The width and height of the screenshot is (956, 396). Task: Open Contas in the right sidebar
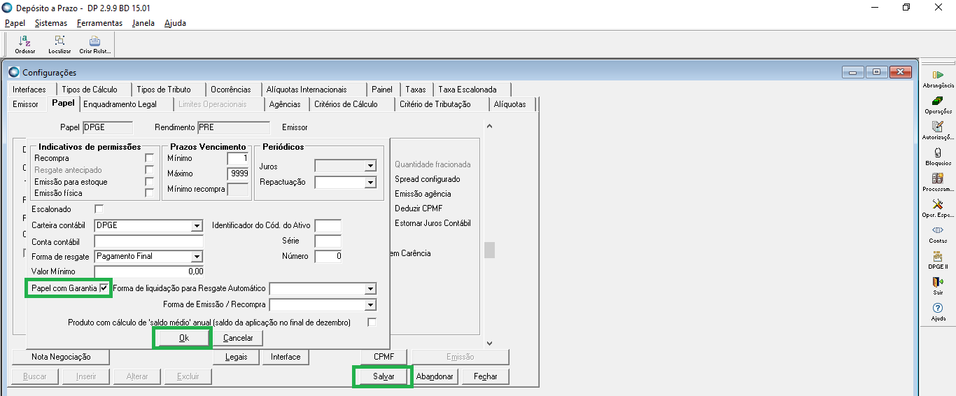938,234
